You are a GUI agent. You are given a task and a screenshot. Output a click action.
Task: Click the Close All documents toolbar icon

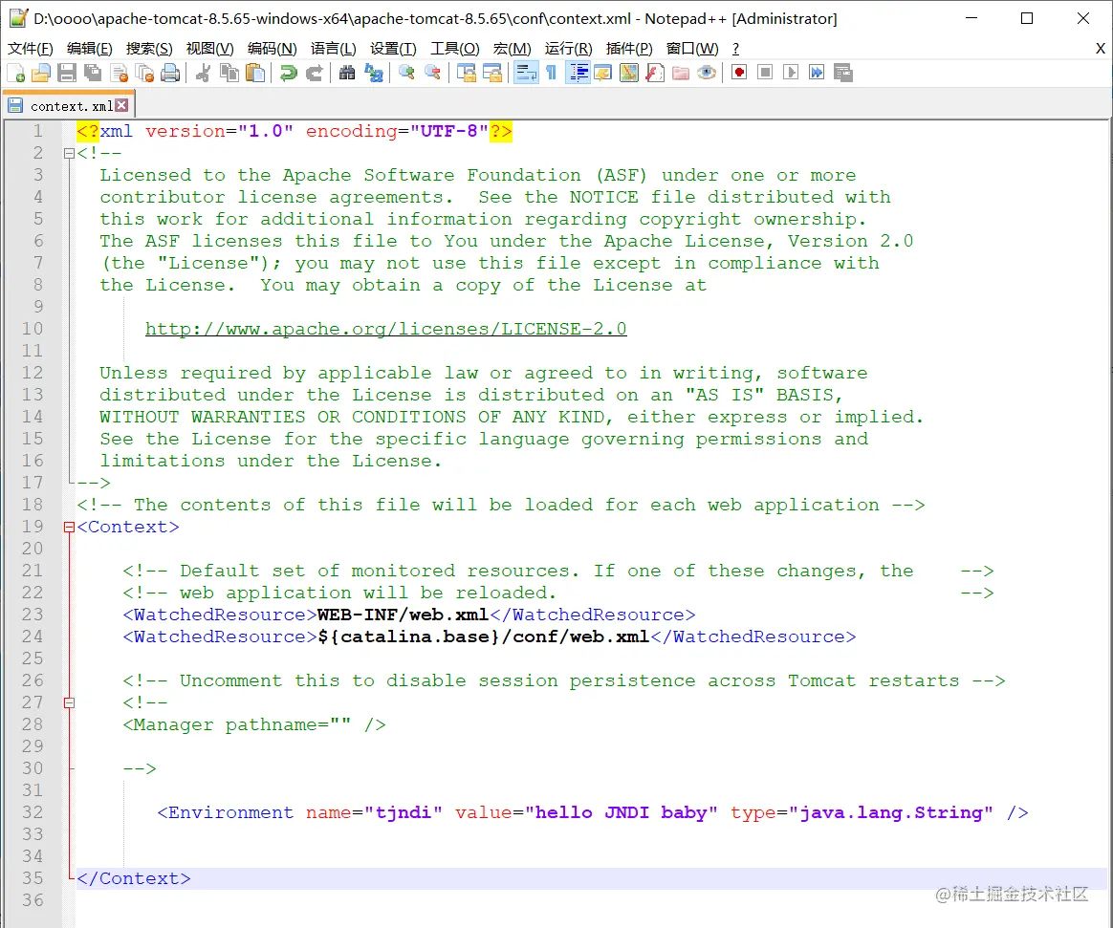pyautogui.click(x=144, y=73)
